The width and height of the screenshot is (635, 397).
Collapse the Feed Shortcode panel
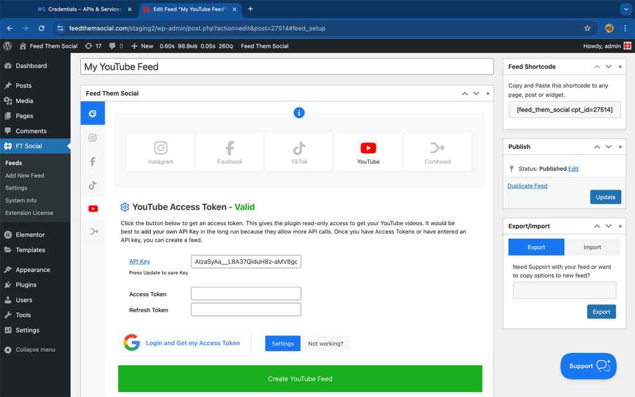620,67
